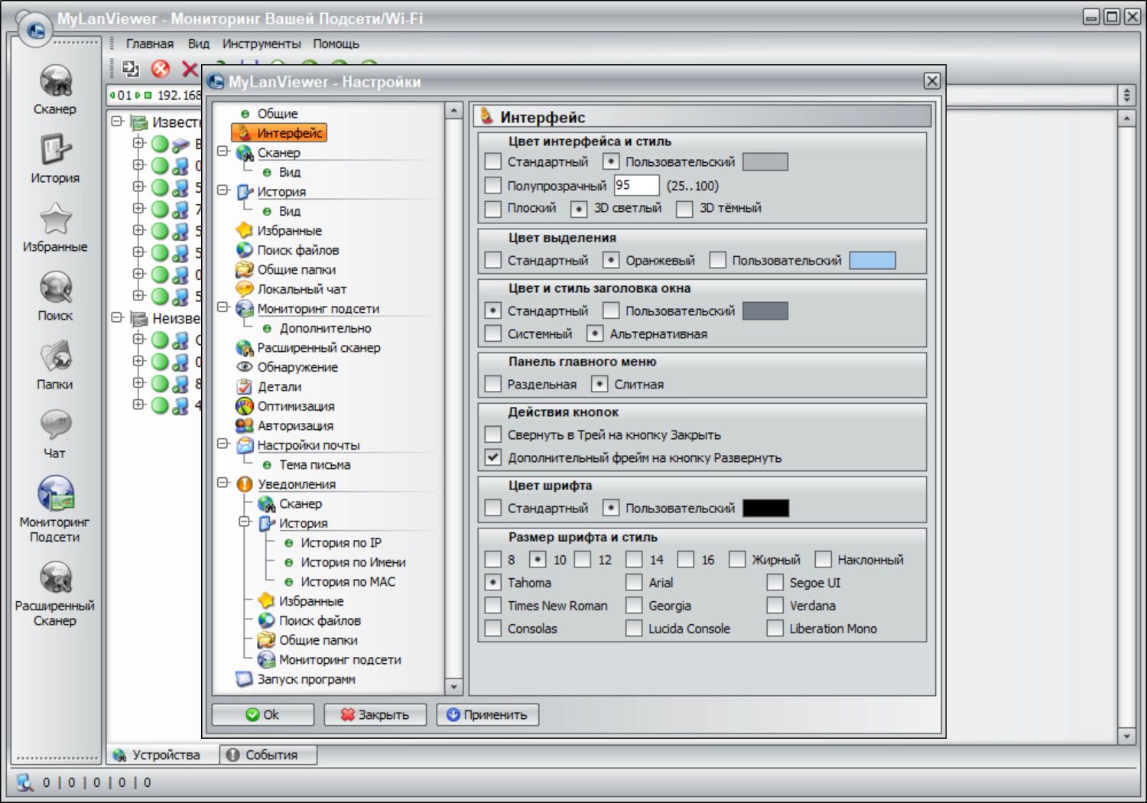Click the transparency value field showing 95
The image size is (1147, 803).
click(636, 185)
